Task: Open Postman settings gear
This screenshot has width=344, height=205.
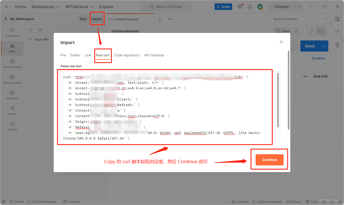Action: (x=240, y=6)
